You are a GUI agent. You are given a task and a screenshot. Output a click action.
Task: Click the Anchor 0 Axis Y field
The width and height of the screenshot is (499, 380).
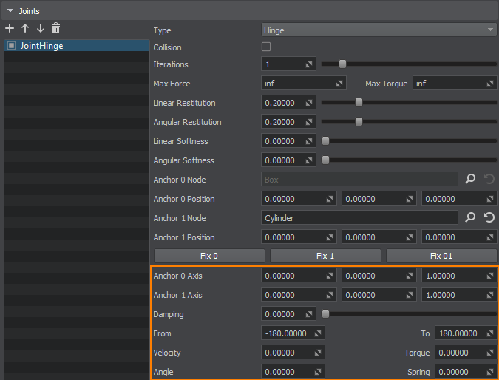pyautogui.click(x=379, y=276)
